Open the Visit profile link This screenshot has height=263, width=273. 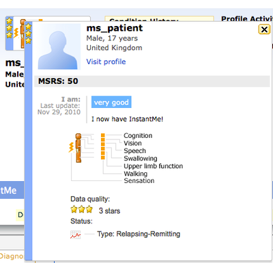(106, 61)
